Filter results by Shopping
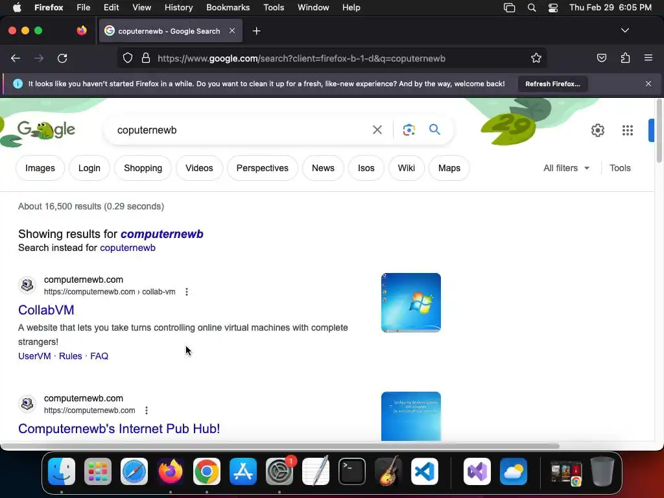Image resolution: width=664 pixels, height=498 pixels. (x=143, y=168)
